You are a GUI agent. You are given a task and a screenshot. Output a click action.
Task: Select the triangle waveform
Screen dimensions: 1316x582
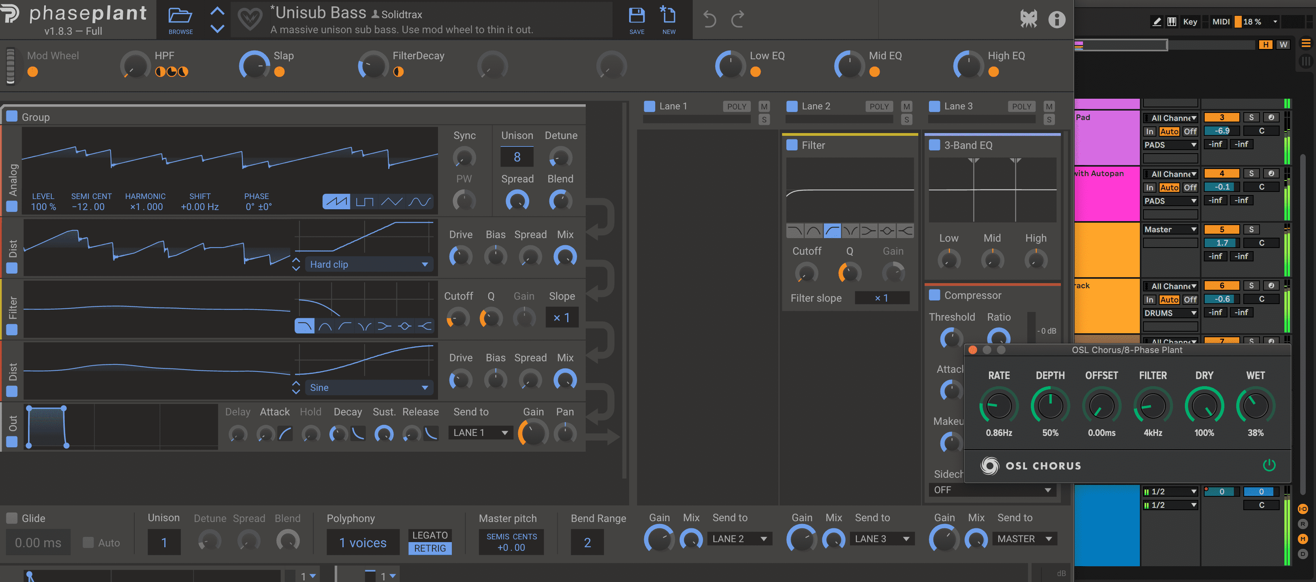pos(391,202)
